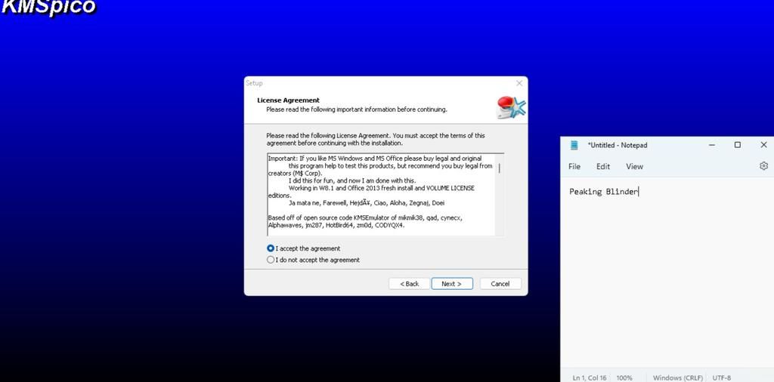Image resolution: width=774 pixels, height=382 pixels.
Task: Open the View menu in Notepad
Action: click(634, 167)
